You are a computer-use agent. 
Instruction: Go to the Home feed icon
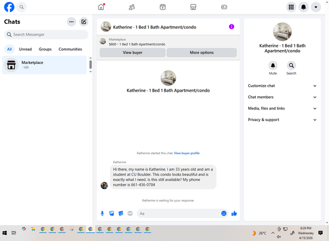(x=101, y=7)
